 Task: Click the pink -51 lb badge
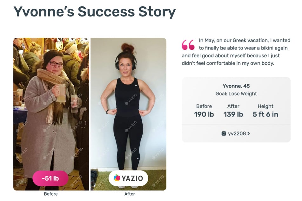50,178
